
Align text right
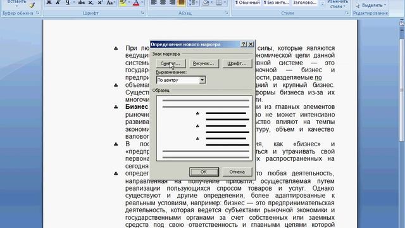coord(172,3)
